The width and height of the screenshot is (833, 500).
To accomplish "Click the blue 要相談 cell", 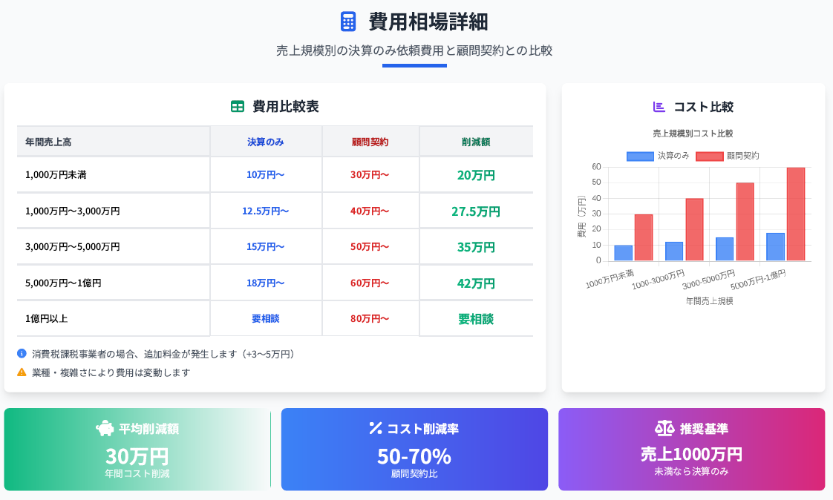I will (266, 318).
